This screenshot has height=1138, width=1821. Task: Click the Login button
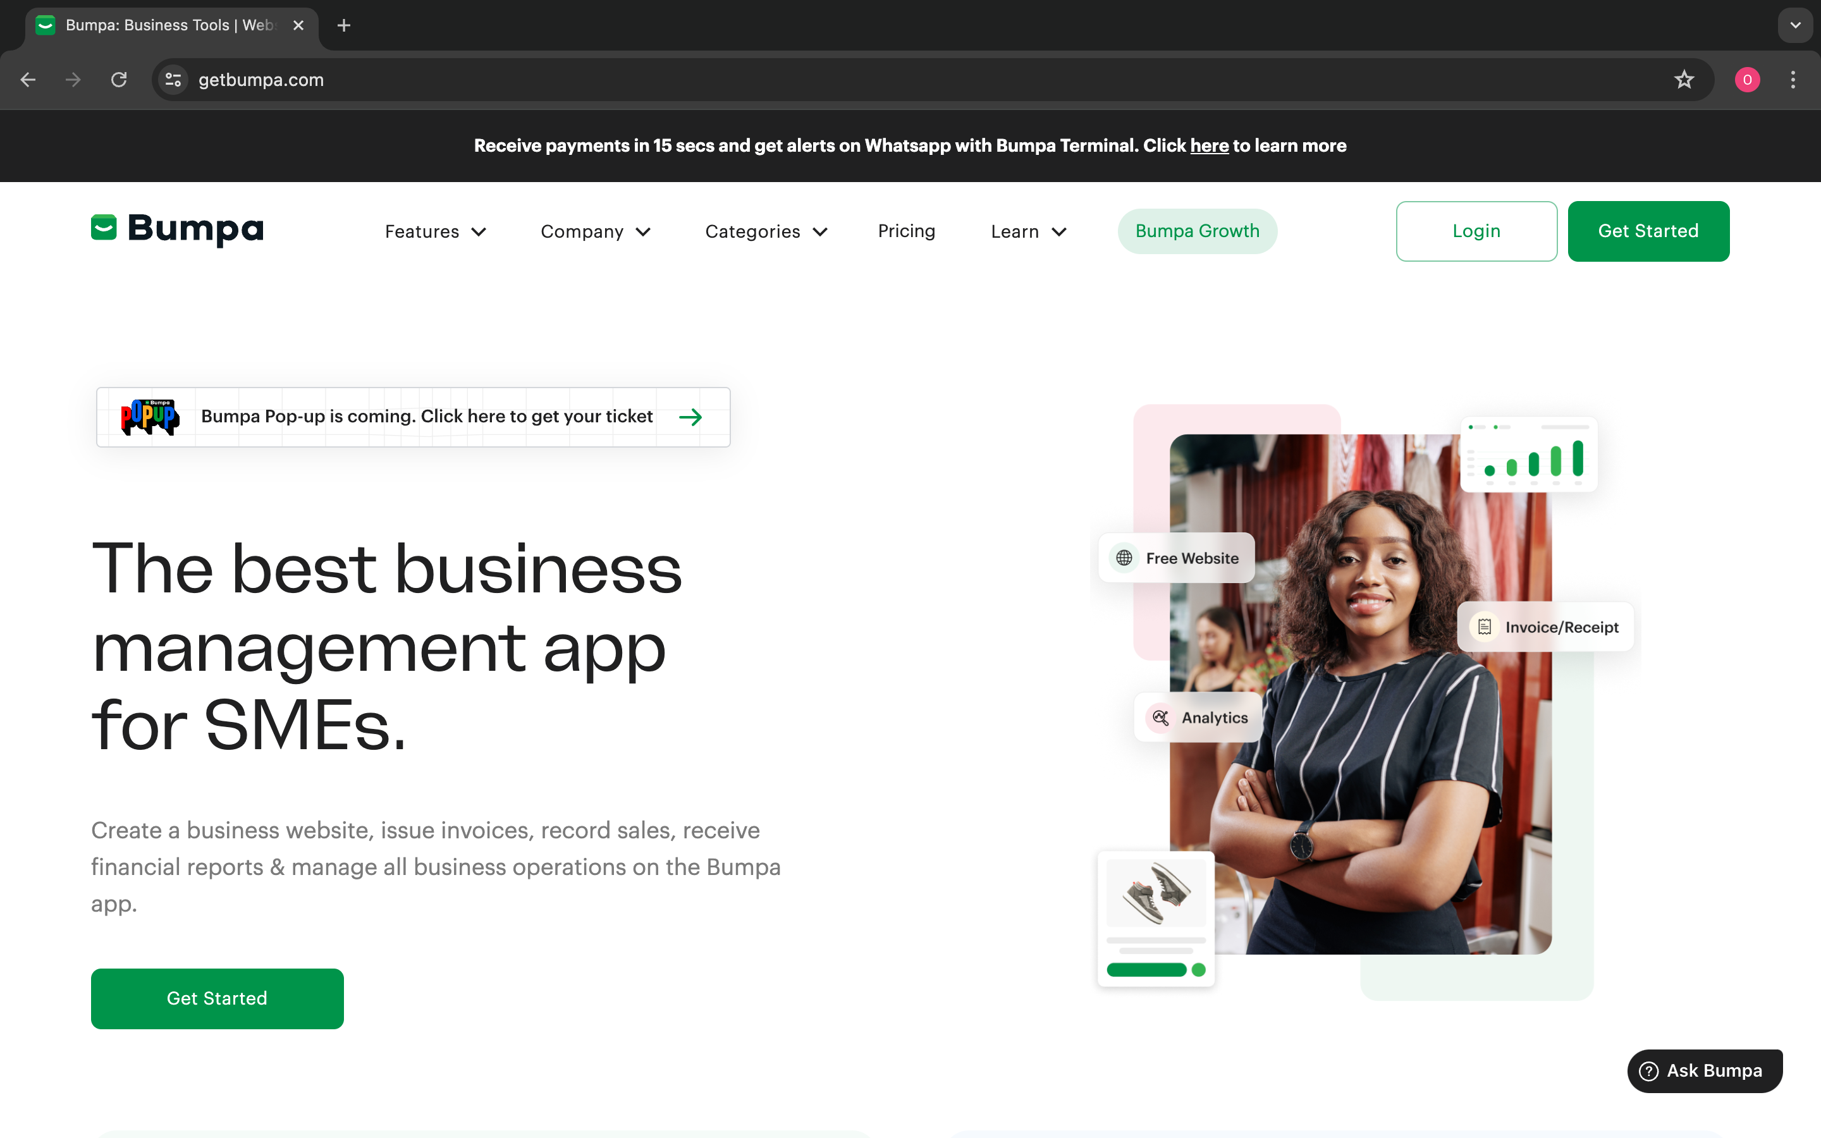click(x=1476, y=230)
